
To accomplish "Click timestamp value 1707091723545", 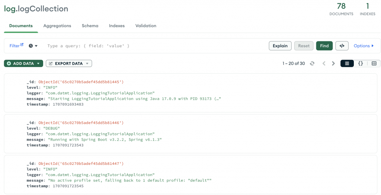I will coord(68,186).
